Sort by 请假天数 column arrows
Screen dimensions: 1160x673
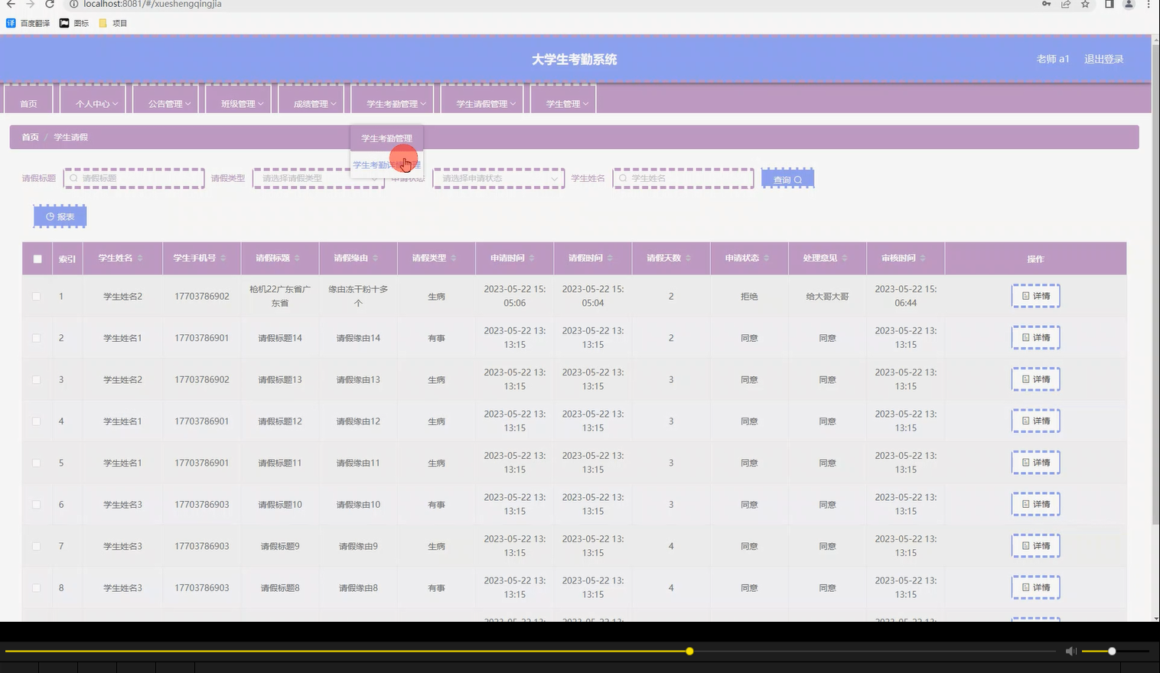688,258
